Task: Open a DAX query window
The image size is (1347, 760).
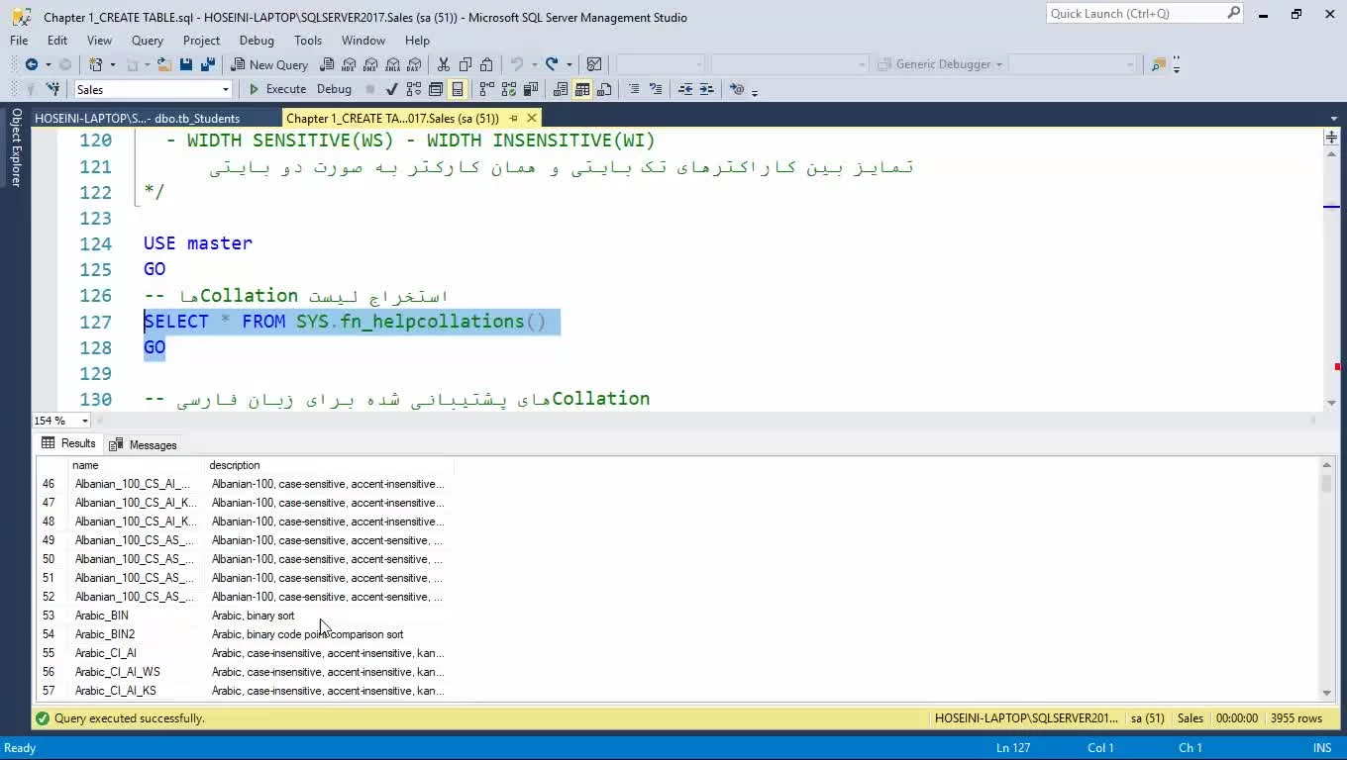Action: pos(414,64)
